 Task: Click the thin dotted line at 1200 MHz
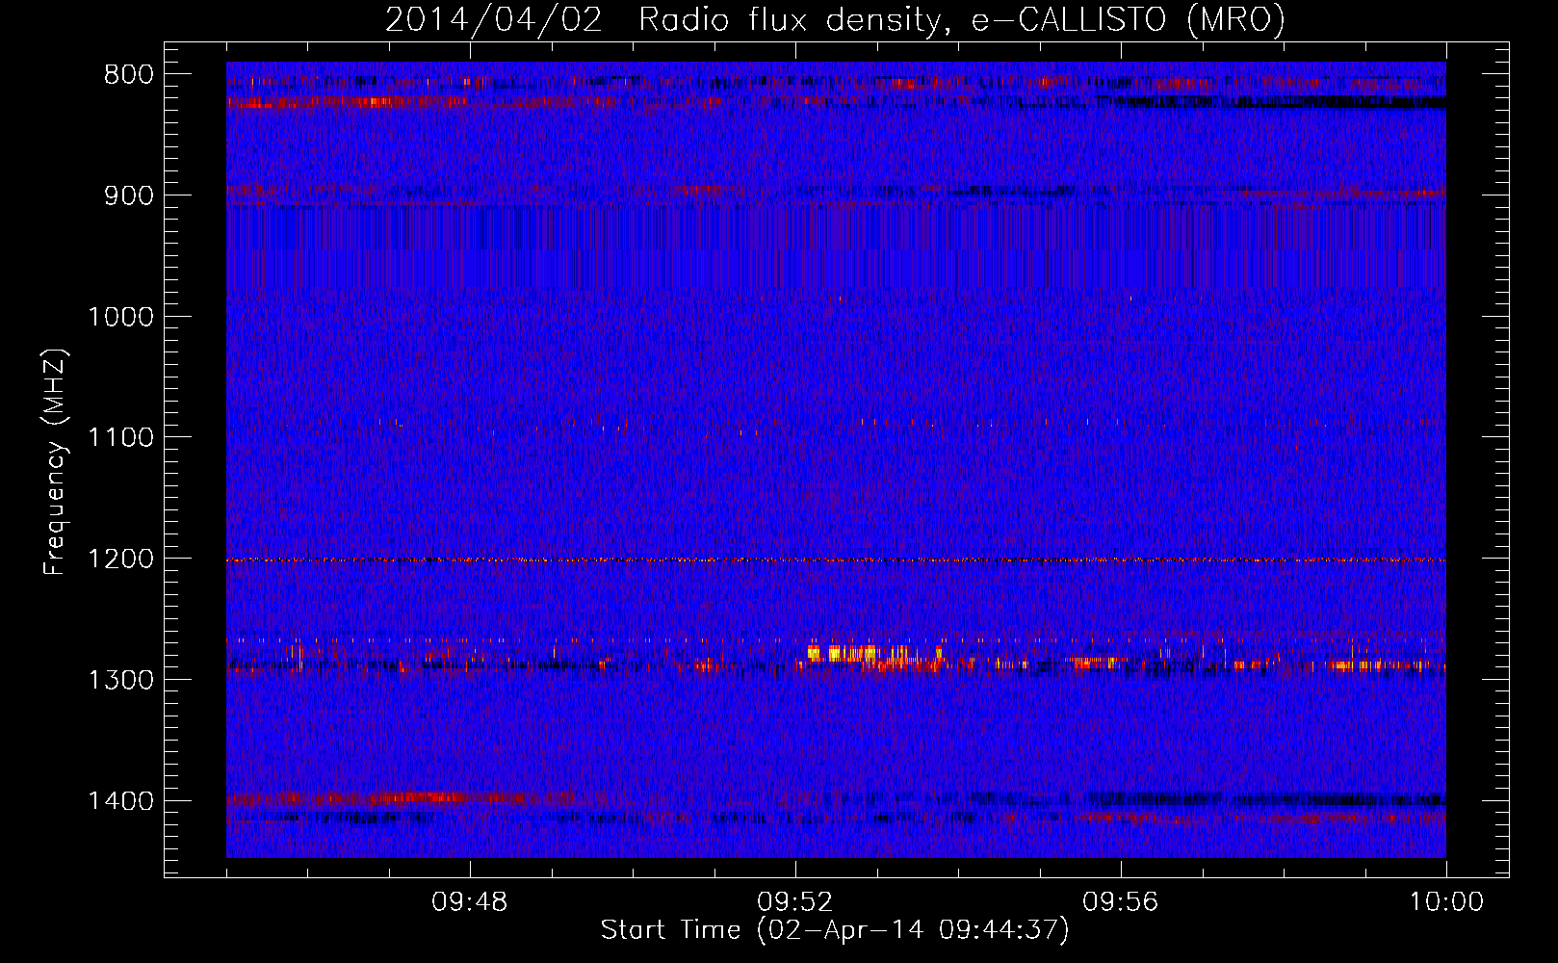click(x=836, y=560)
